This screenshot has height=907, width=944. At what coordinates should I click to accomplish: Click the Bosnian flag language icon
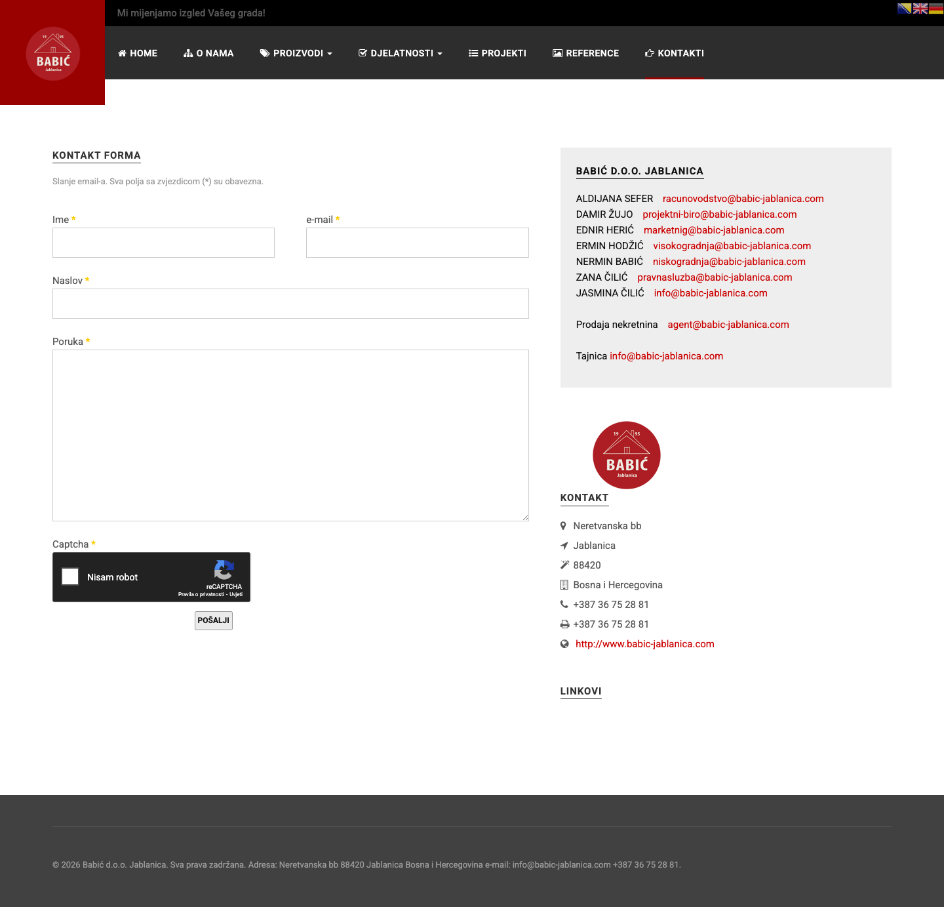point(904,9)
